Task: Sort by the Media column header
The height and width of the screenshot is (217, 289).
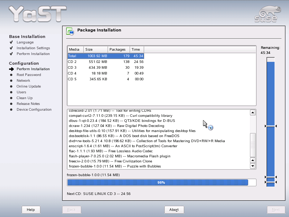Action: click(x=76, y=50)
